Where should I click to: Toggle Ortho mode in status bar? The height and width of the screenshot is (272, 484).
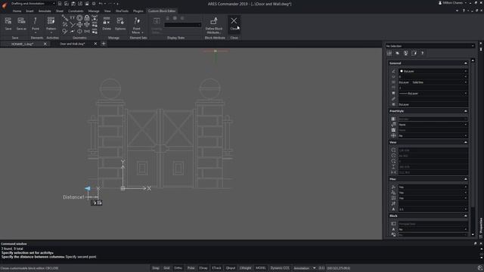[x=178, y=268]
